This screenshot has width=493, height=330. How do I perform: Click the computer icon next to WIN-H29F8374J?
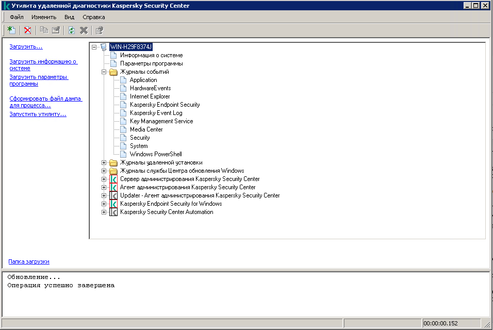pos(104,47)
